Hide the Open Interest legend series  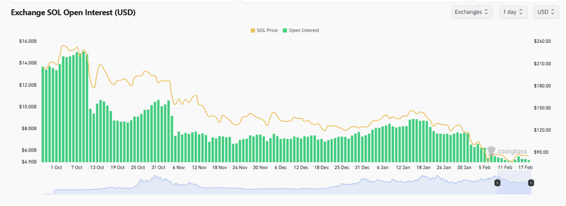tap(304, 30)
